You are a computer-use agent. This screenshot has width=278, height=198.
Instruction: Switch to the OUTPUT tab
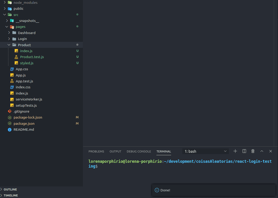click(x=115, y=152)
